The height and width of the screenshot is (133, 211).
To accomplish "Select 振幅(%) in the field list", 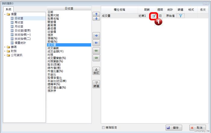I will 52,42.
